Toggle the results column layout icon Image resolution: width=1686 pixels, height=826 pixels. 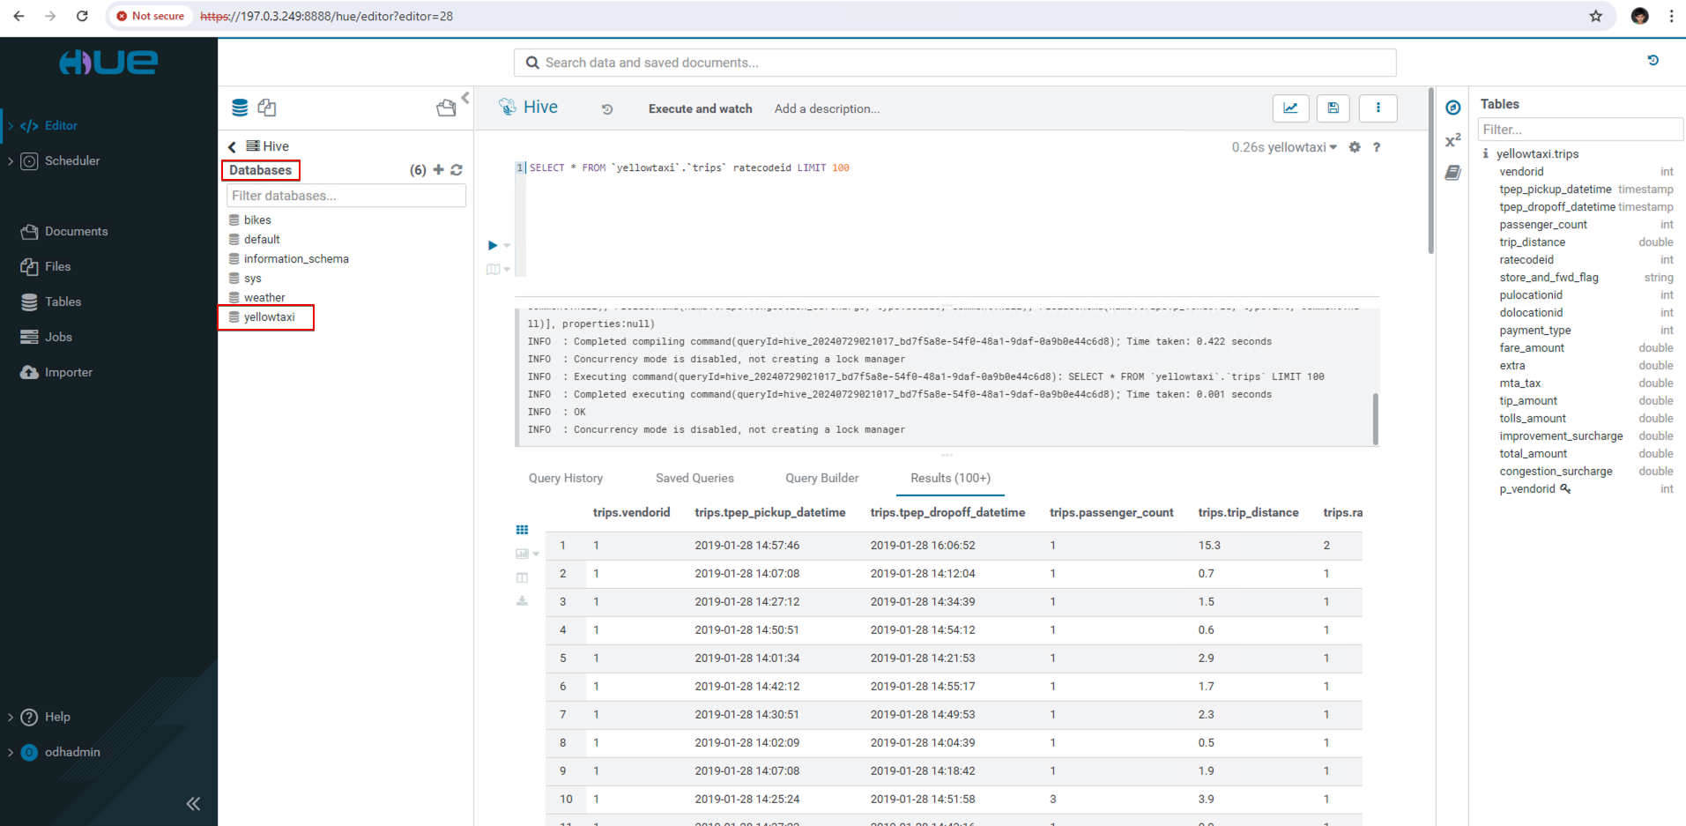522,577
